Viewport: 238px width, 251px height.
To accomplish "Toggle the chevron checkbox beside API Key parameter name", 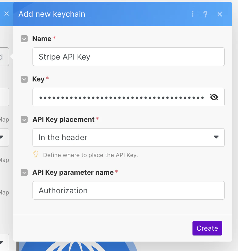I will [24, 172].
